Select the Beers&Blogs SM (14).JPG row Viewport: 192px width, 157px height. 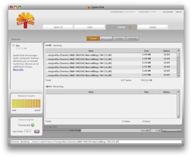[x=111, y=67]
